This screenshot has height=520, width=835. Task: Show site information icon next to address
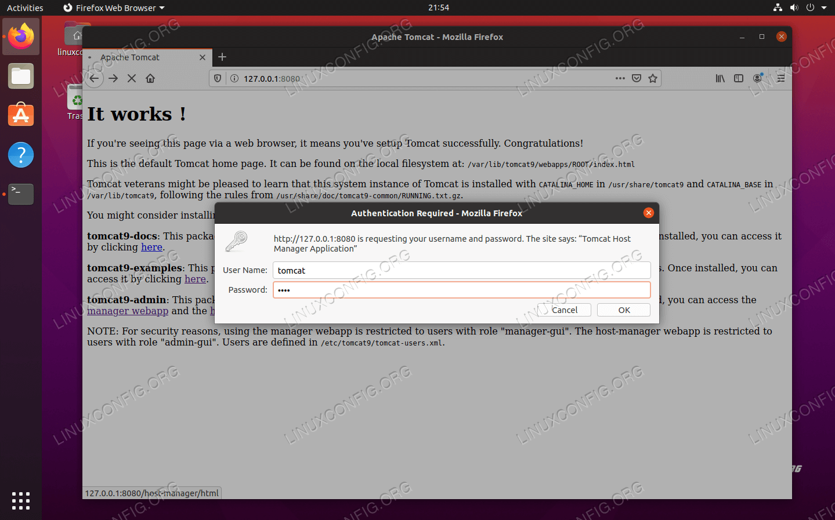[x=234, y=78]
